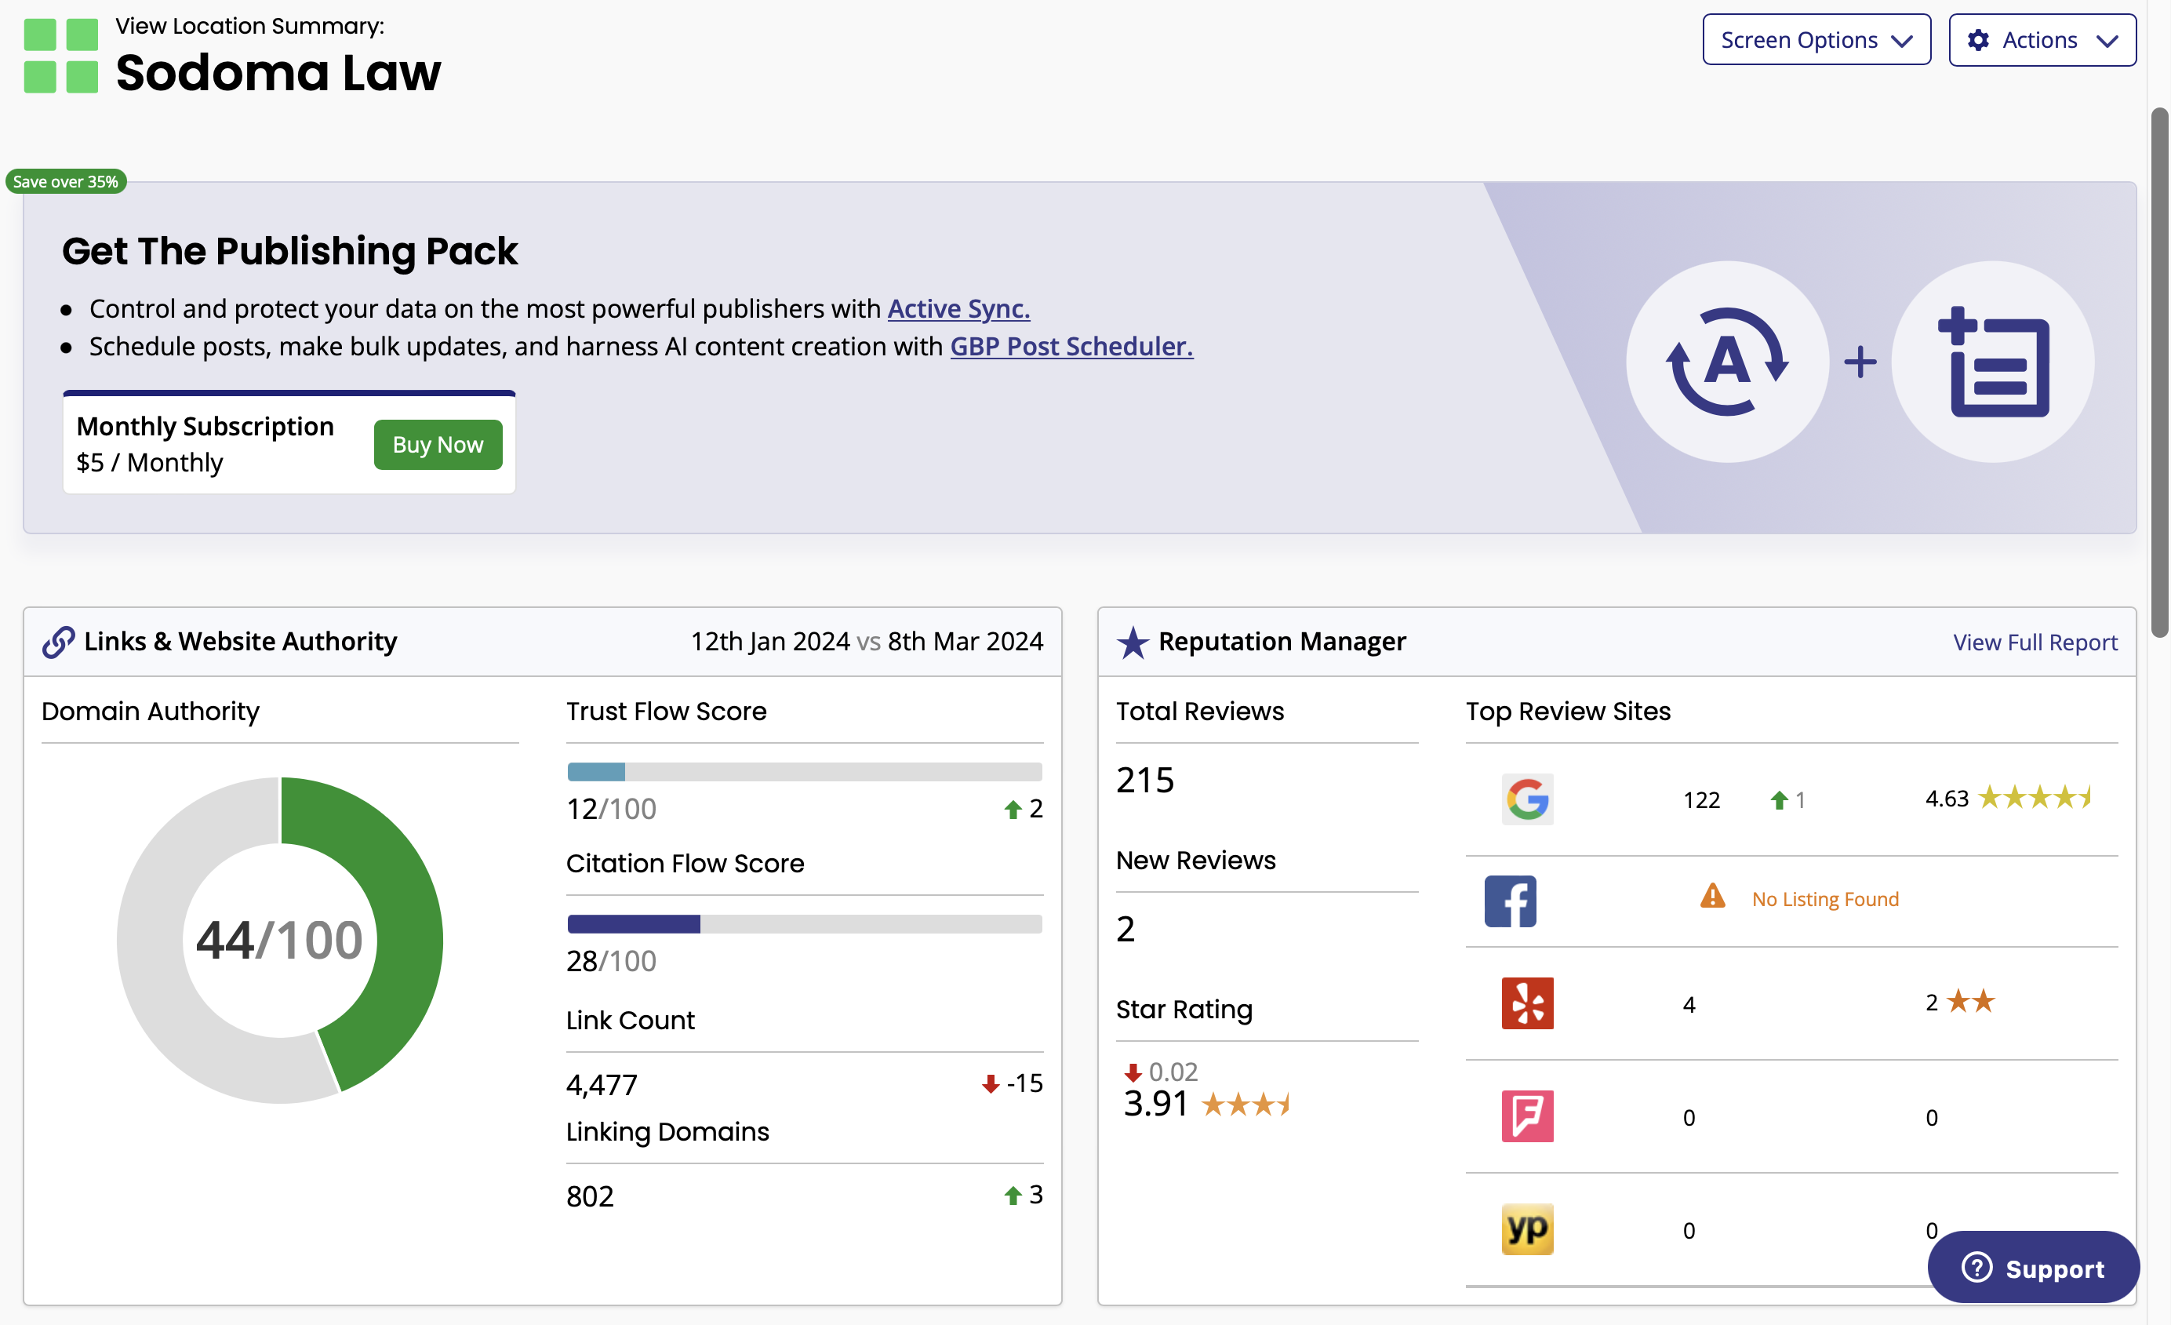Image resolution: width=2171 pixels, height=1325 pixels.
Task: Select the Yellow Pages icon
Action: 1529,1229
